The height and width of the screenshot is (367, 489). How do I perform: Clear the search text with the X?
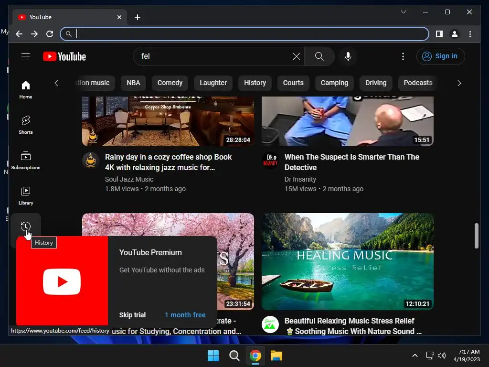296,56
